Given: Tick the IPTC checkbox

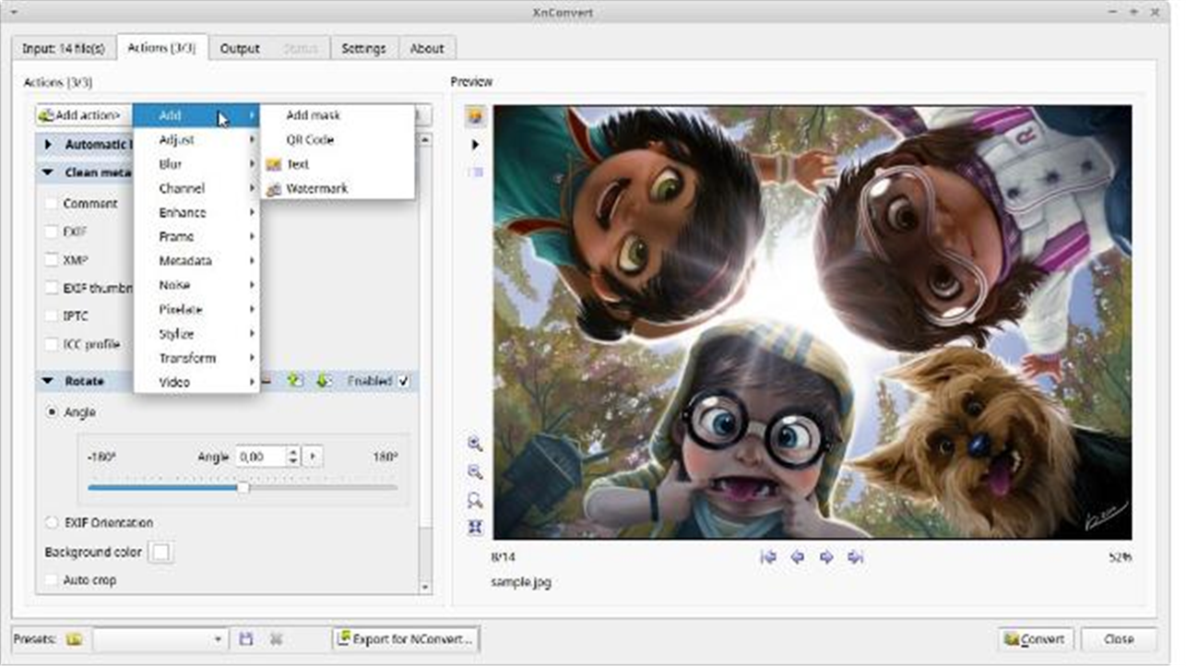Looking at the screenshot, I should coord(52,315).
